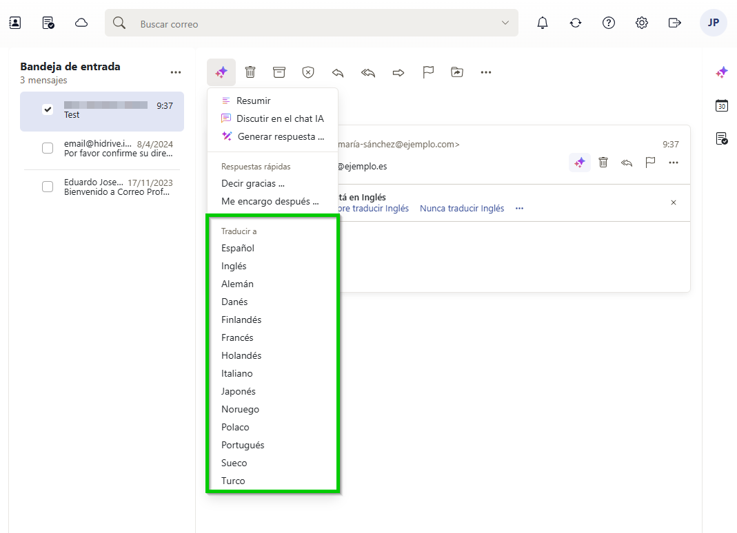Expand the search options chevron
The height and width of the screenshot is (533, 737).
pyautogui.click(x=504, y=22)
